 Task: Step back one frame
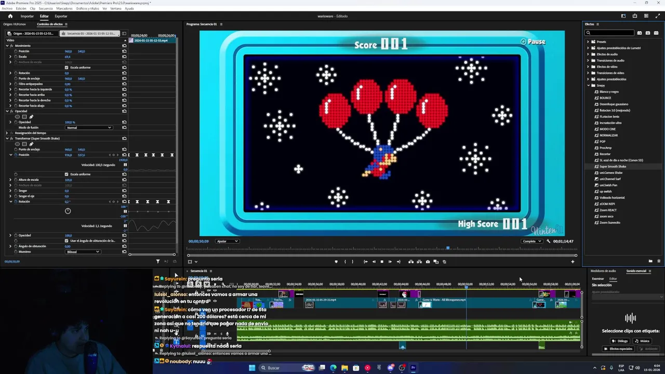[374, 262]
